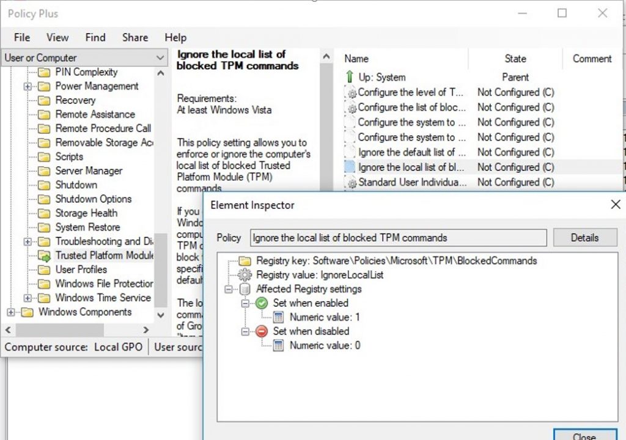626x440 pixels.
Task: Expand the Windows Components node
Action: pyautogui.click(x=12, y=312)
